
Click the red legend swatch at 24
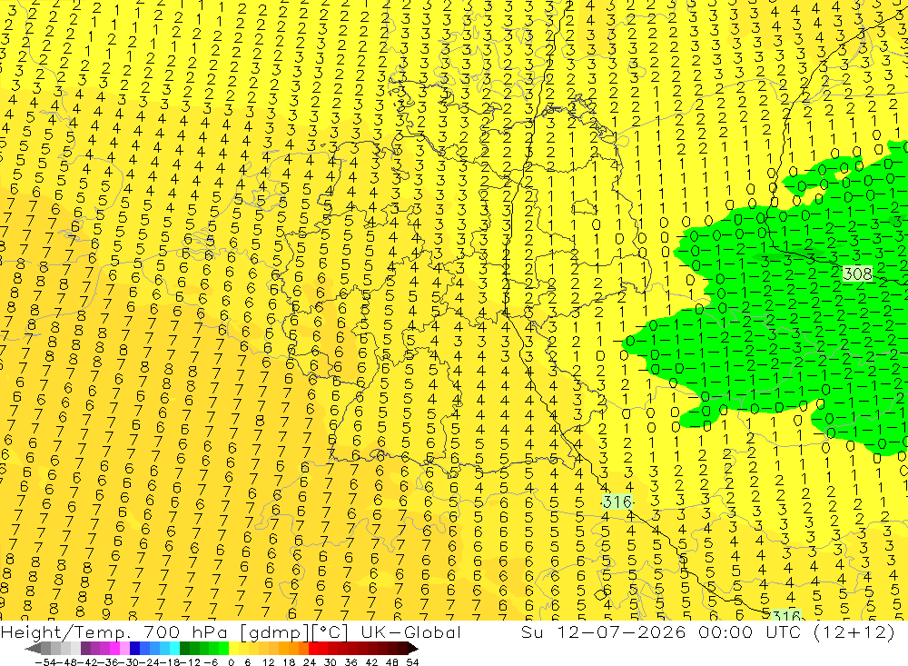click(x=313, y=648)
